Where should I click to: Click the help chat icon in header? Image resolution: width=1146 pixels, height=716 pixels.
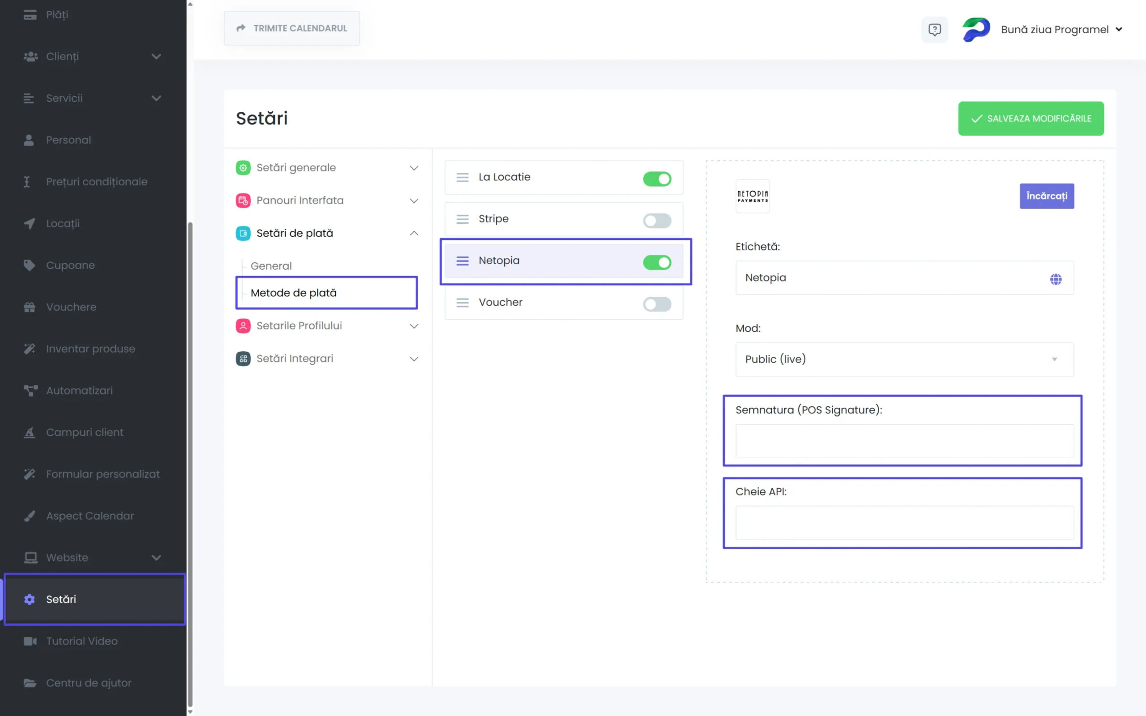click(934, 30)
